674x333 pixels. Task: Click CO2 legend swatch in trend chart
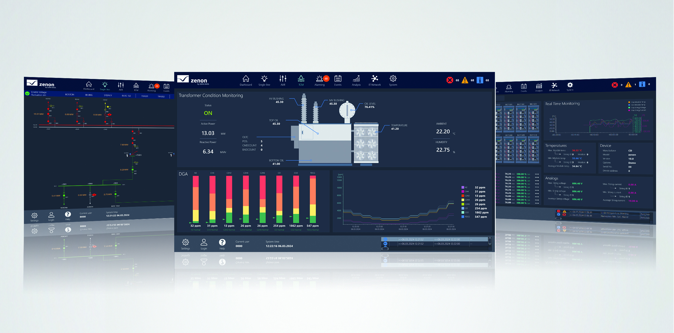point(463,213)
